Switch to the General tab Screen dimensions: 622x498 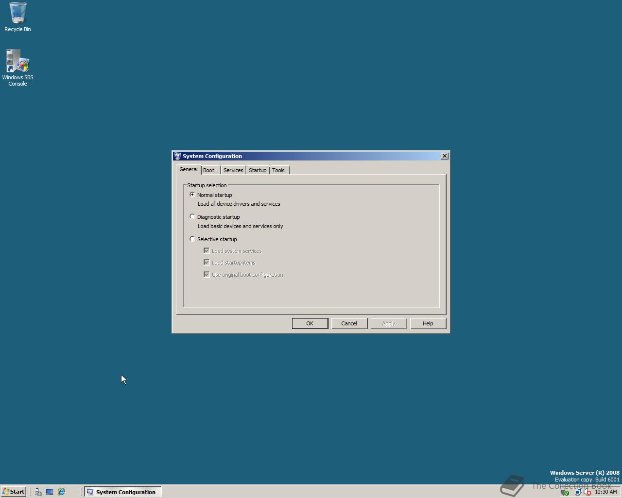tap(189, 169)
